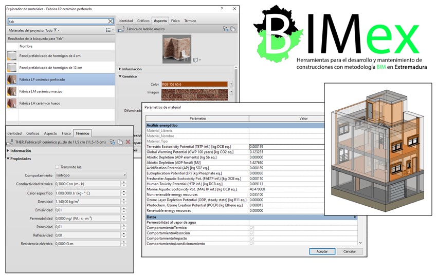437x277 pixels.
Task: Click the Porosidad stepper arrows
Action: coord(124,227)
